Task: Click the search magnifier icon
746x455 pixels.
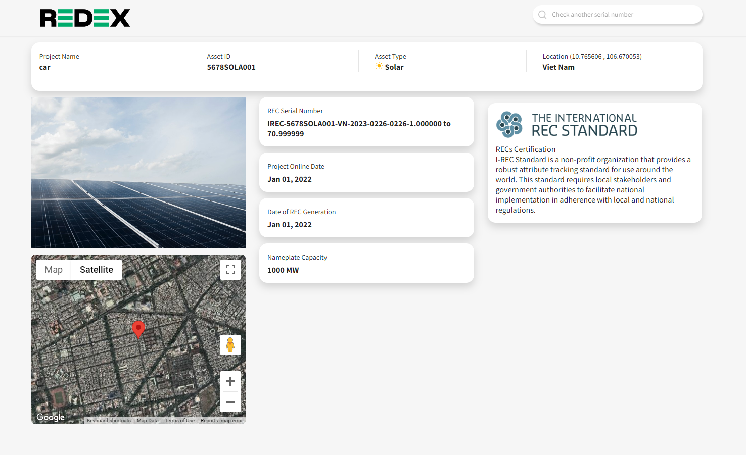Action: pyautogui.click(x=542, y=15)
